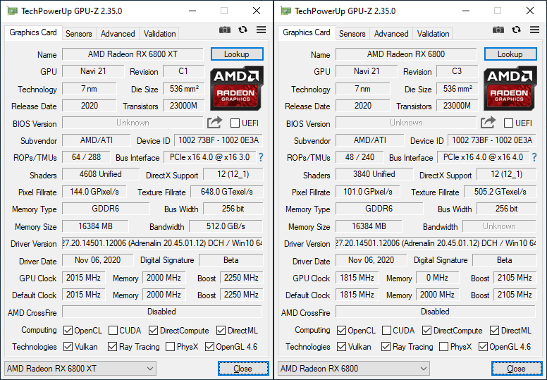The image size is (547, 380).
Task: Click the Close button in right window
Action: (x=516, y=369)
